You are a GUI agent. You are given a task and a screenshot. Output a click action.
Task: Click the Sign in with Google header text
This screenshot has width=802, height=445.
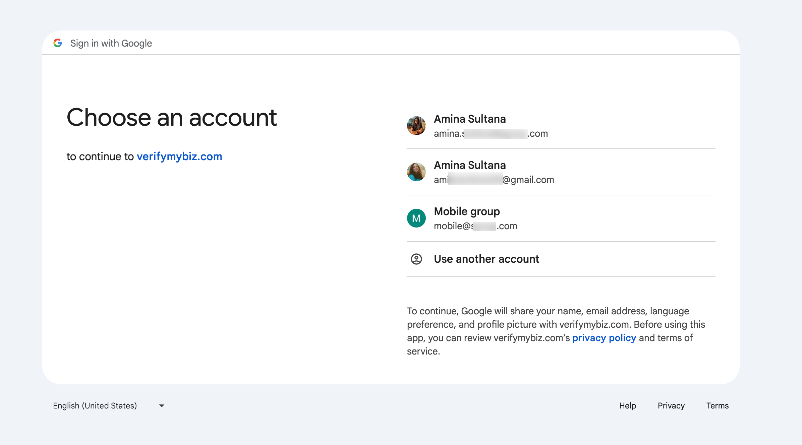[x=111, y=43]
